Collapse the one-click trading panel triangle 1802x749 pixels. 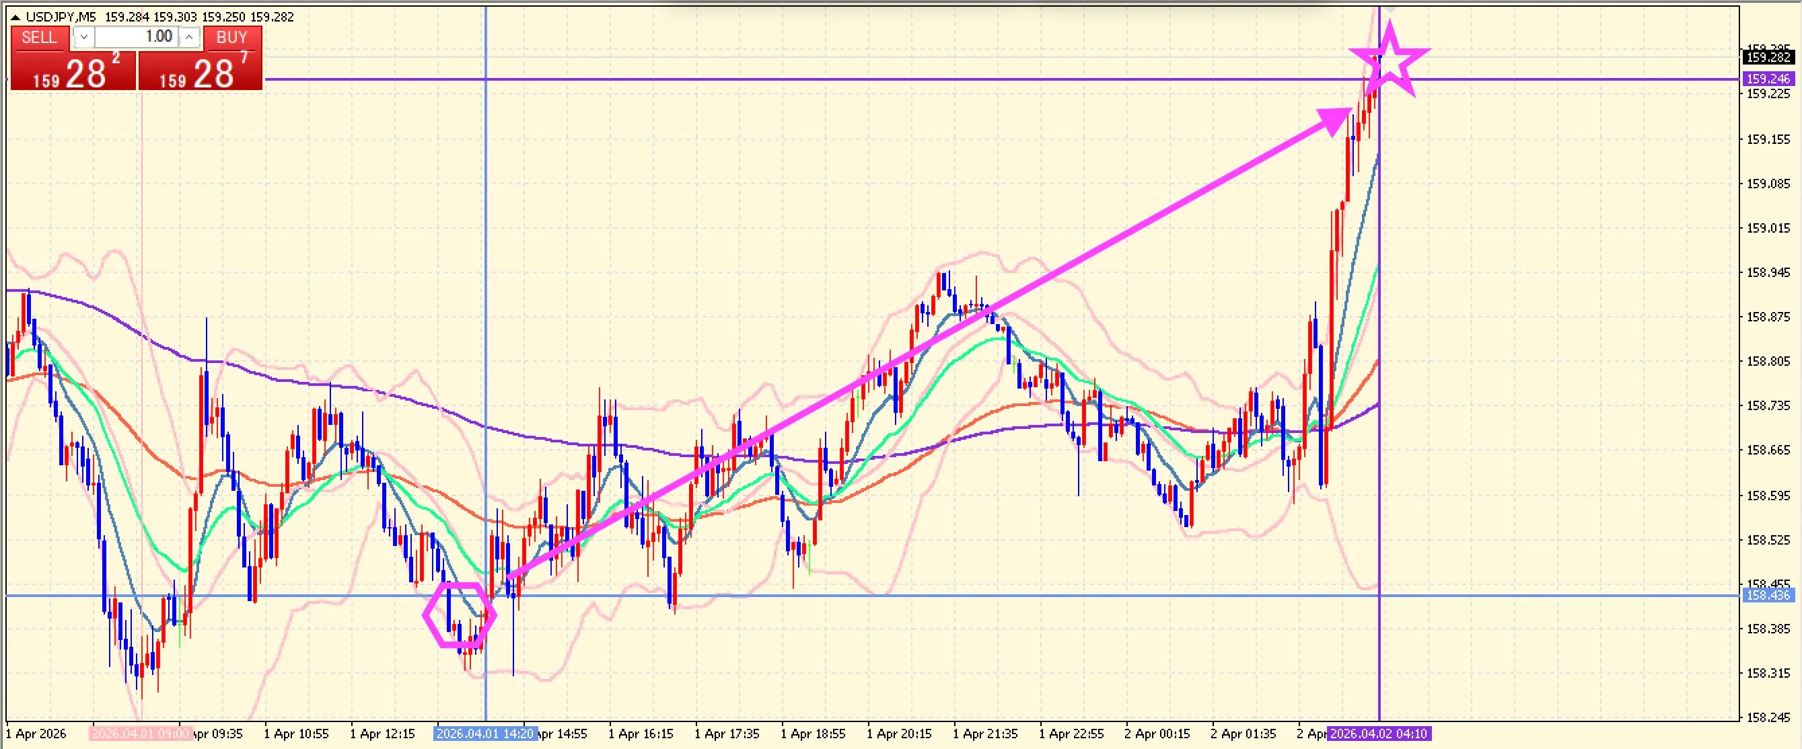[x=15, y=17]
